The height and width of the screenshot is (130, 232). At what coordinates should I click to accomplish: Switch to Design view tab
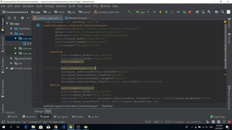39,112
